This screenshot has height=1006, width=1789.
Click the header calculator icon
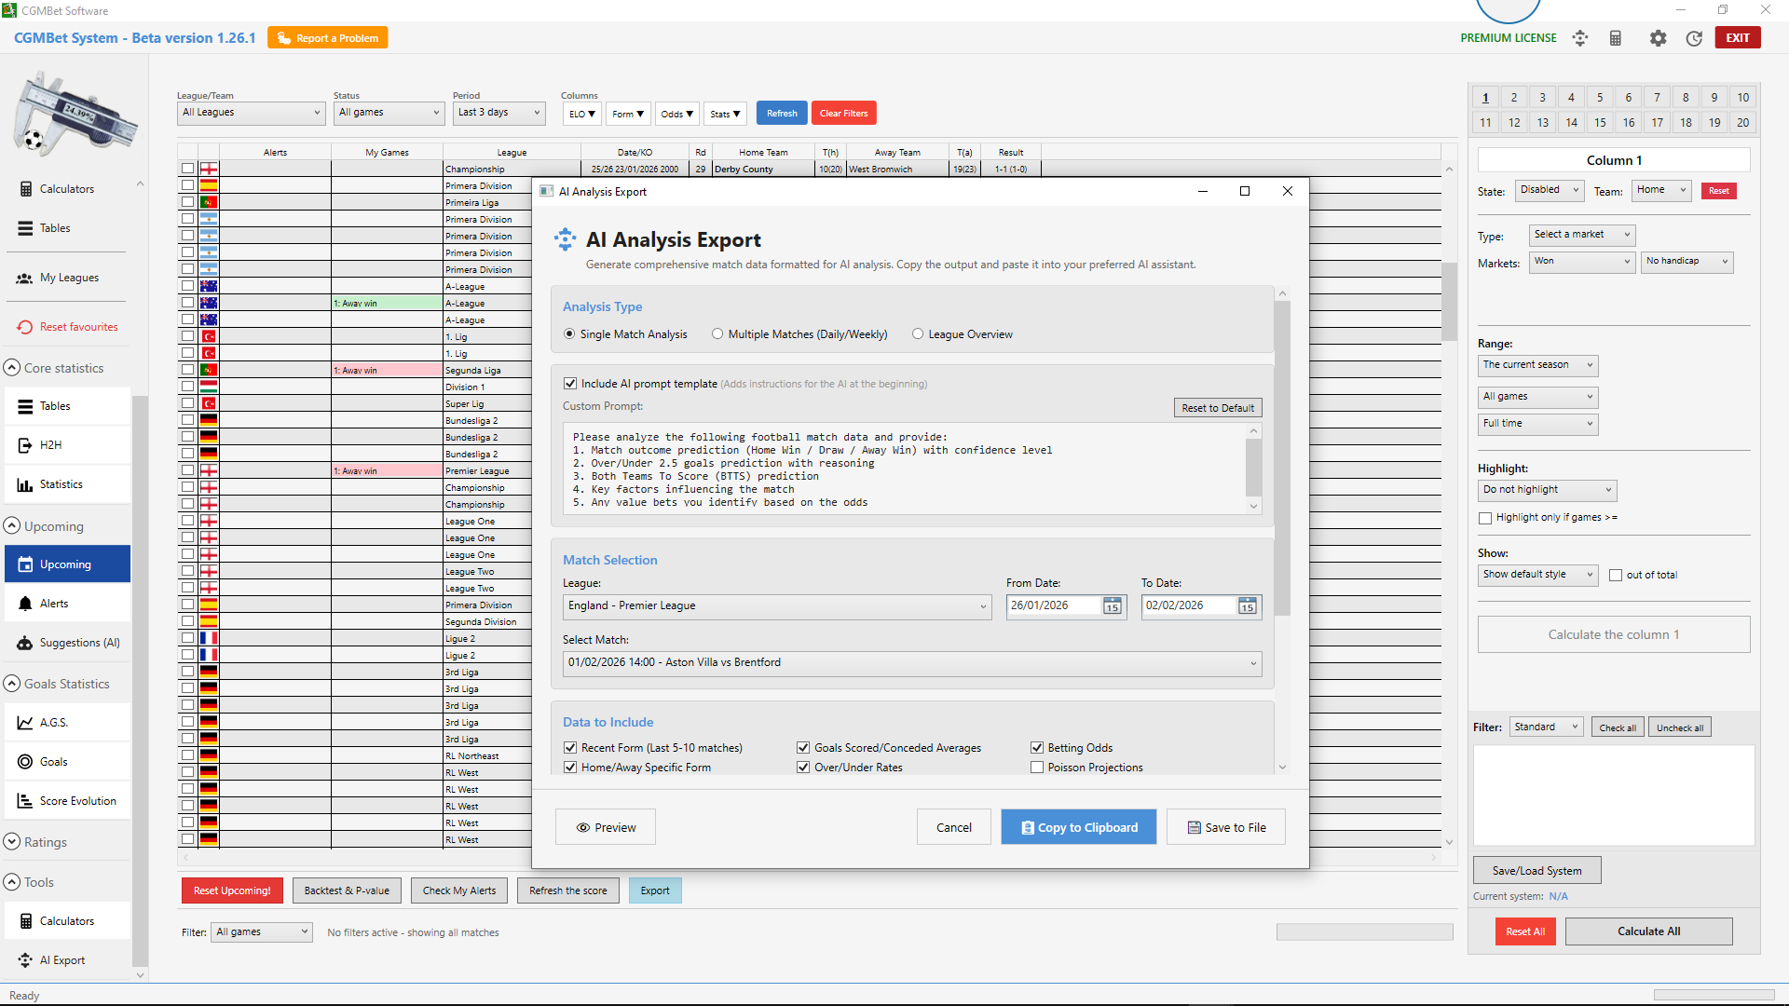(1616, 38)
